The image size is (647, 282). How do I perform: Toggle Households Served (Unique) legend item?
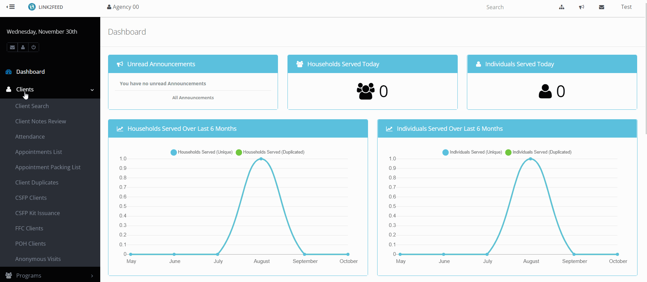point(202,152)
